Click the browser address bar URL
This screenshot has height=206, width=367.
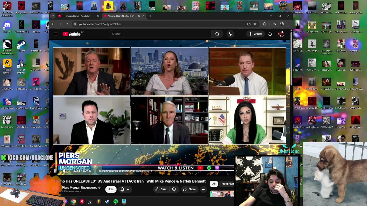tap(100, 24)
